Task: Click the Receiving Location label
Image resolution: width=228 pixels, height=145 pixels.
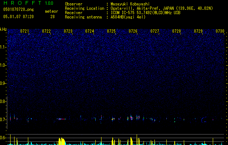Action: click(x=84, y=8)
